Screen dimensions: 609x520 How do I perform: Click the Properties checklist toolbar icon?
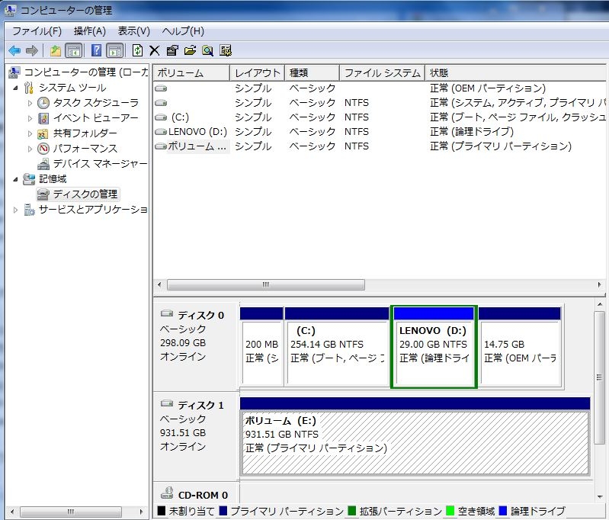pos(172,50)
